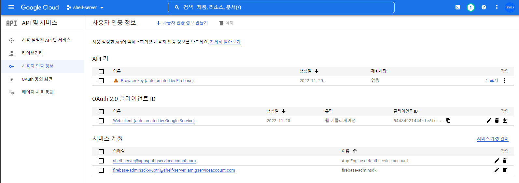Image resolution: width=519 pixels, height=183 pixels.
Task: Click the search field for products and resources
Action: tap(281, 7)
